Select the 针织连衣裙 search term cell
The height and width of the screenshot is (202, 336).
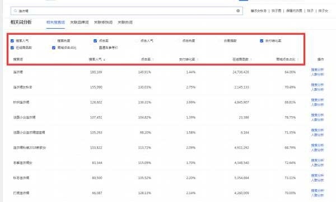(21, 102)
